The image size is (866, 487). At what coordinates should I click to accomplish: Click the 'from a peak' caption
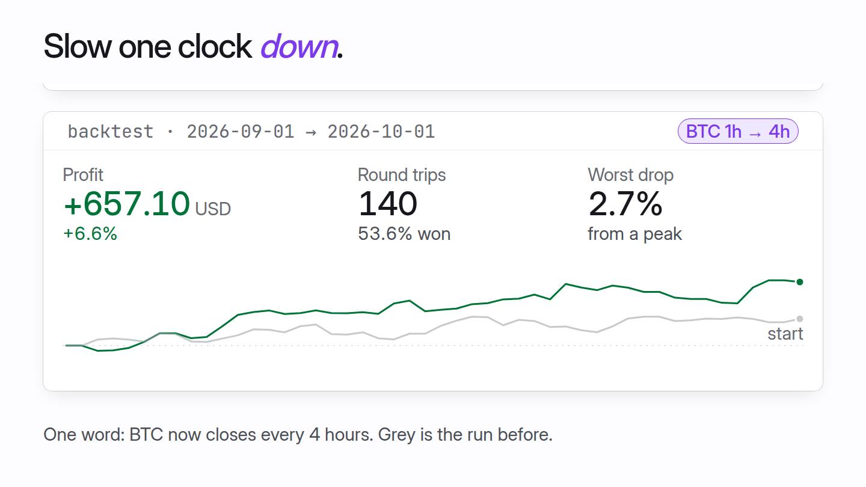pos(634,233)
